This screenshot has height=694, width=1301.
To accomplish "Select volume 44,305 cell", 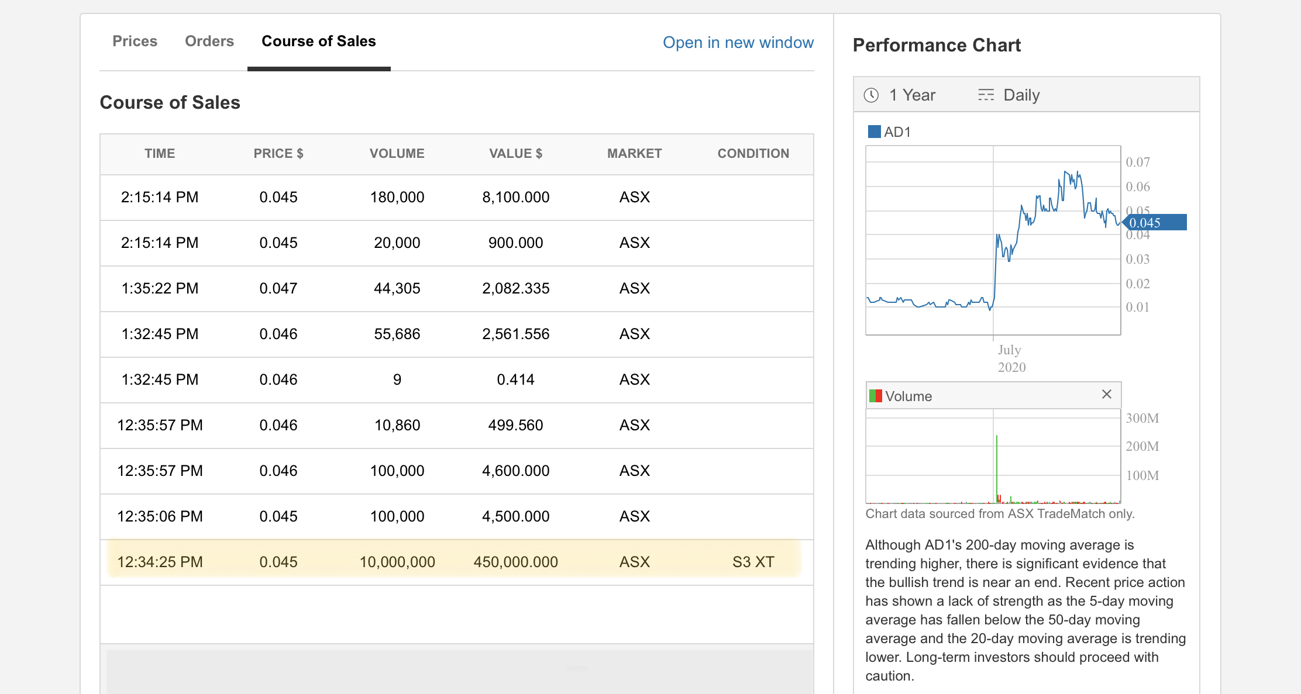I will coord(397,288).
